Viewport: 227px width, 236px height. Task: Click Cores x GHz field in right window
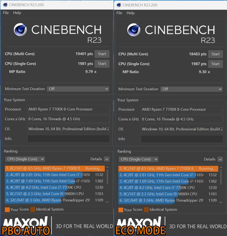182,119
